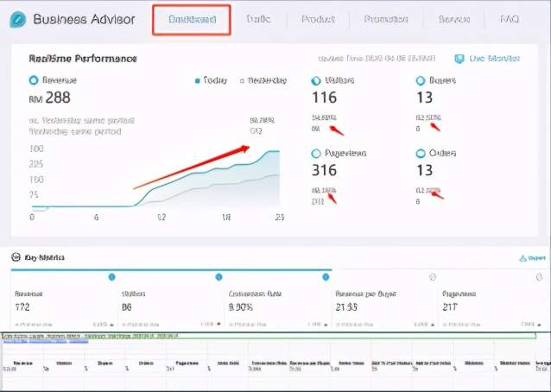Enable the Pageviews key metric card checkmark
Viewport: 551px width, 392px height.
pyautogui.click(x=539, y=277)
